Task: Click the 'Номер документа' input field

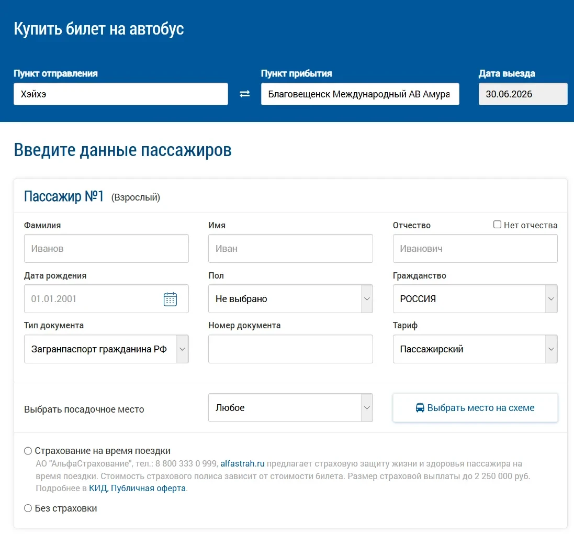Action: click(x=290, y=349)
